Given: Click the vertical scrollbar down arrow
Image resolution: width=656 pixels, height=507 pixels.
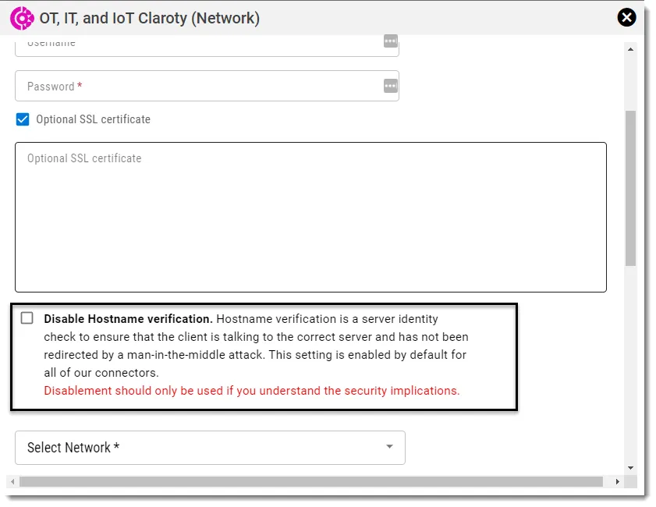Looking at the screenshot, I should point(630,468).
